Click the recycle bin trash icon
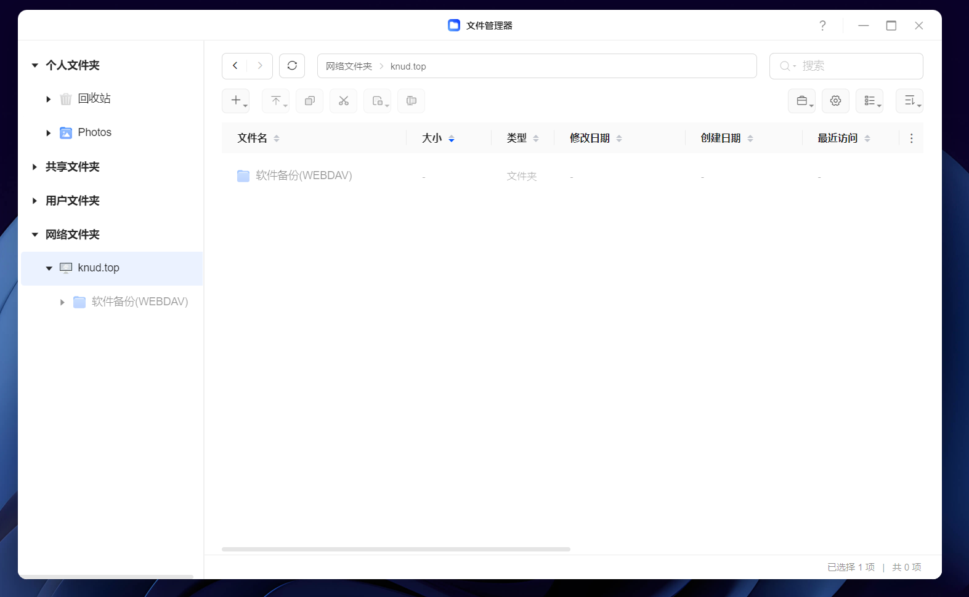This screenshot has height=597, width=969. (x=66, y=98)
